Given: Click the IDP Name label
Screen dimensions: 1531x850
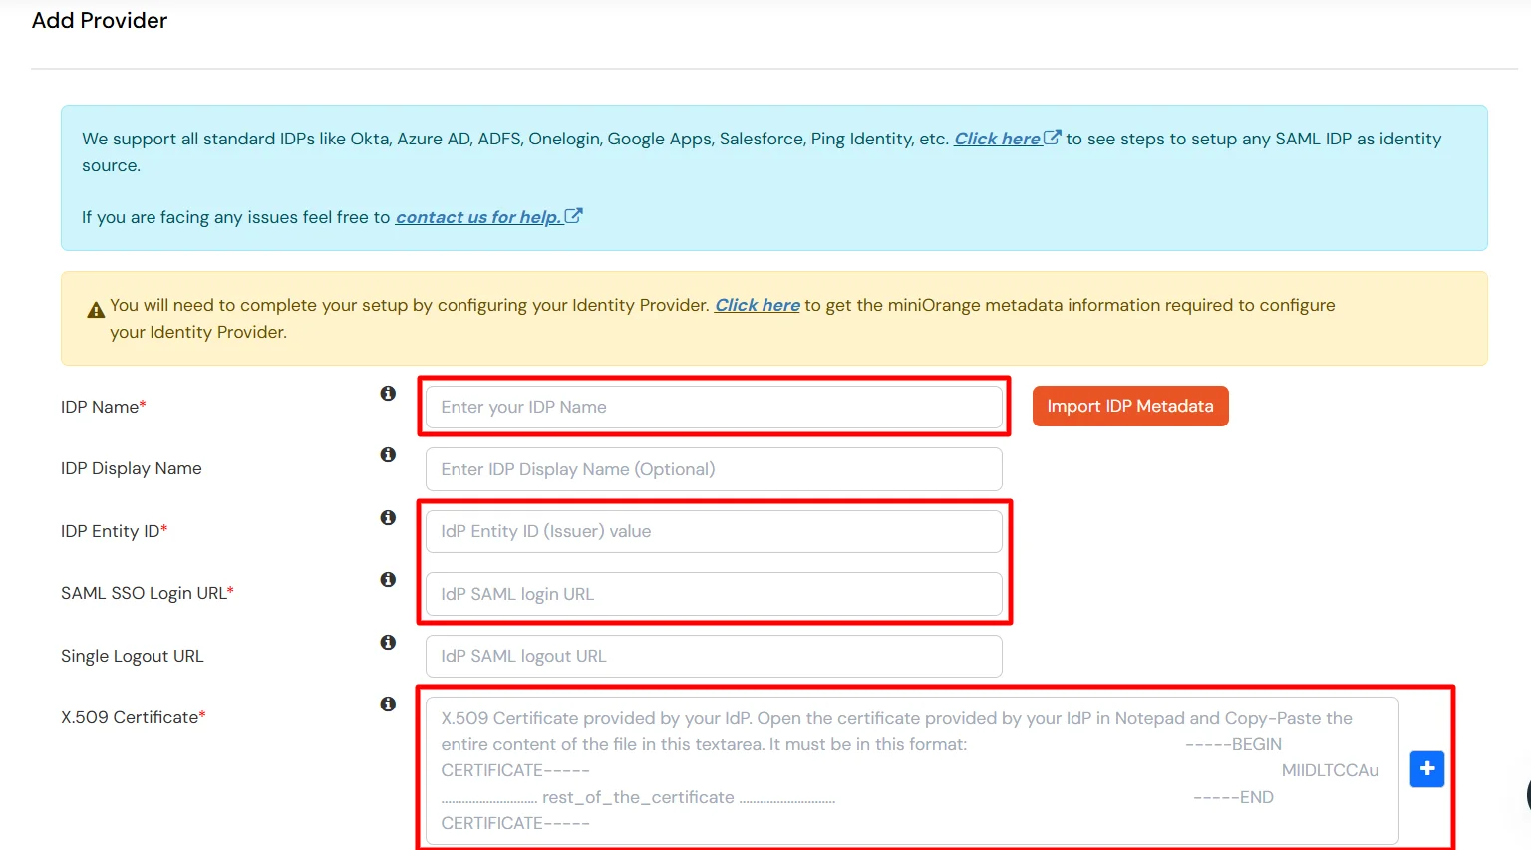Looking at the screenshot, I should click(x=104, y=407).
